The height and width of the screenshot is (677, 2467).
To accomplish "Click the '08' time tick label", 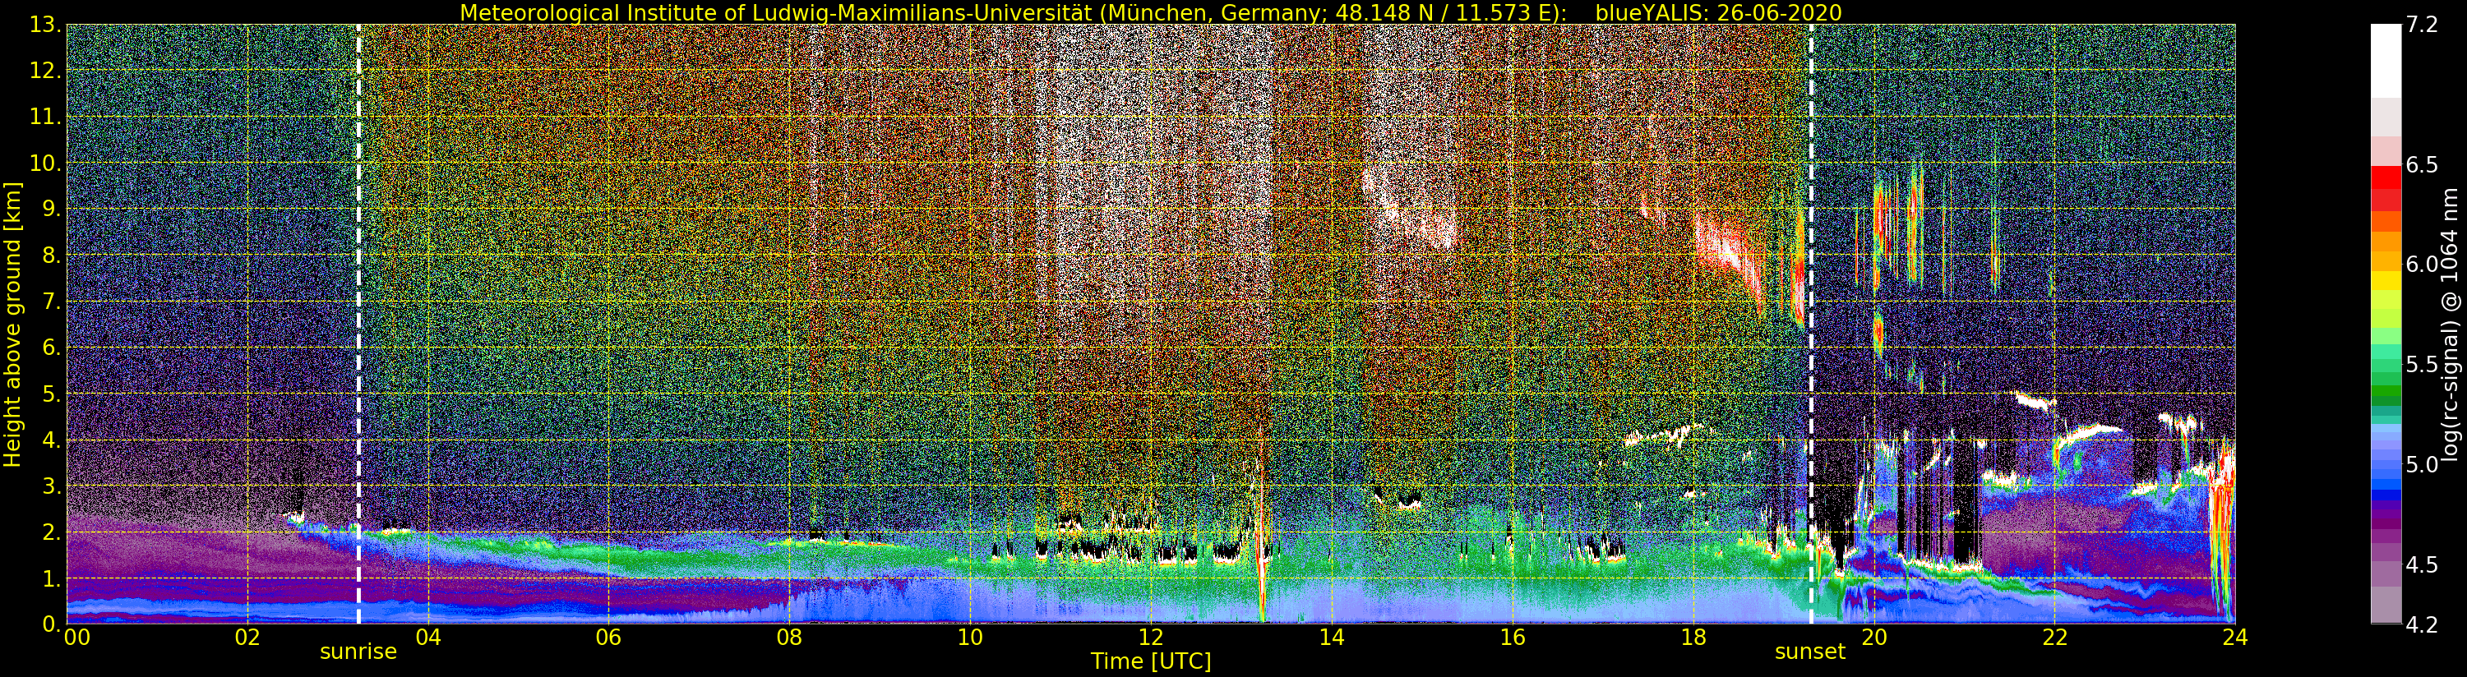I will 789,637.
